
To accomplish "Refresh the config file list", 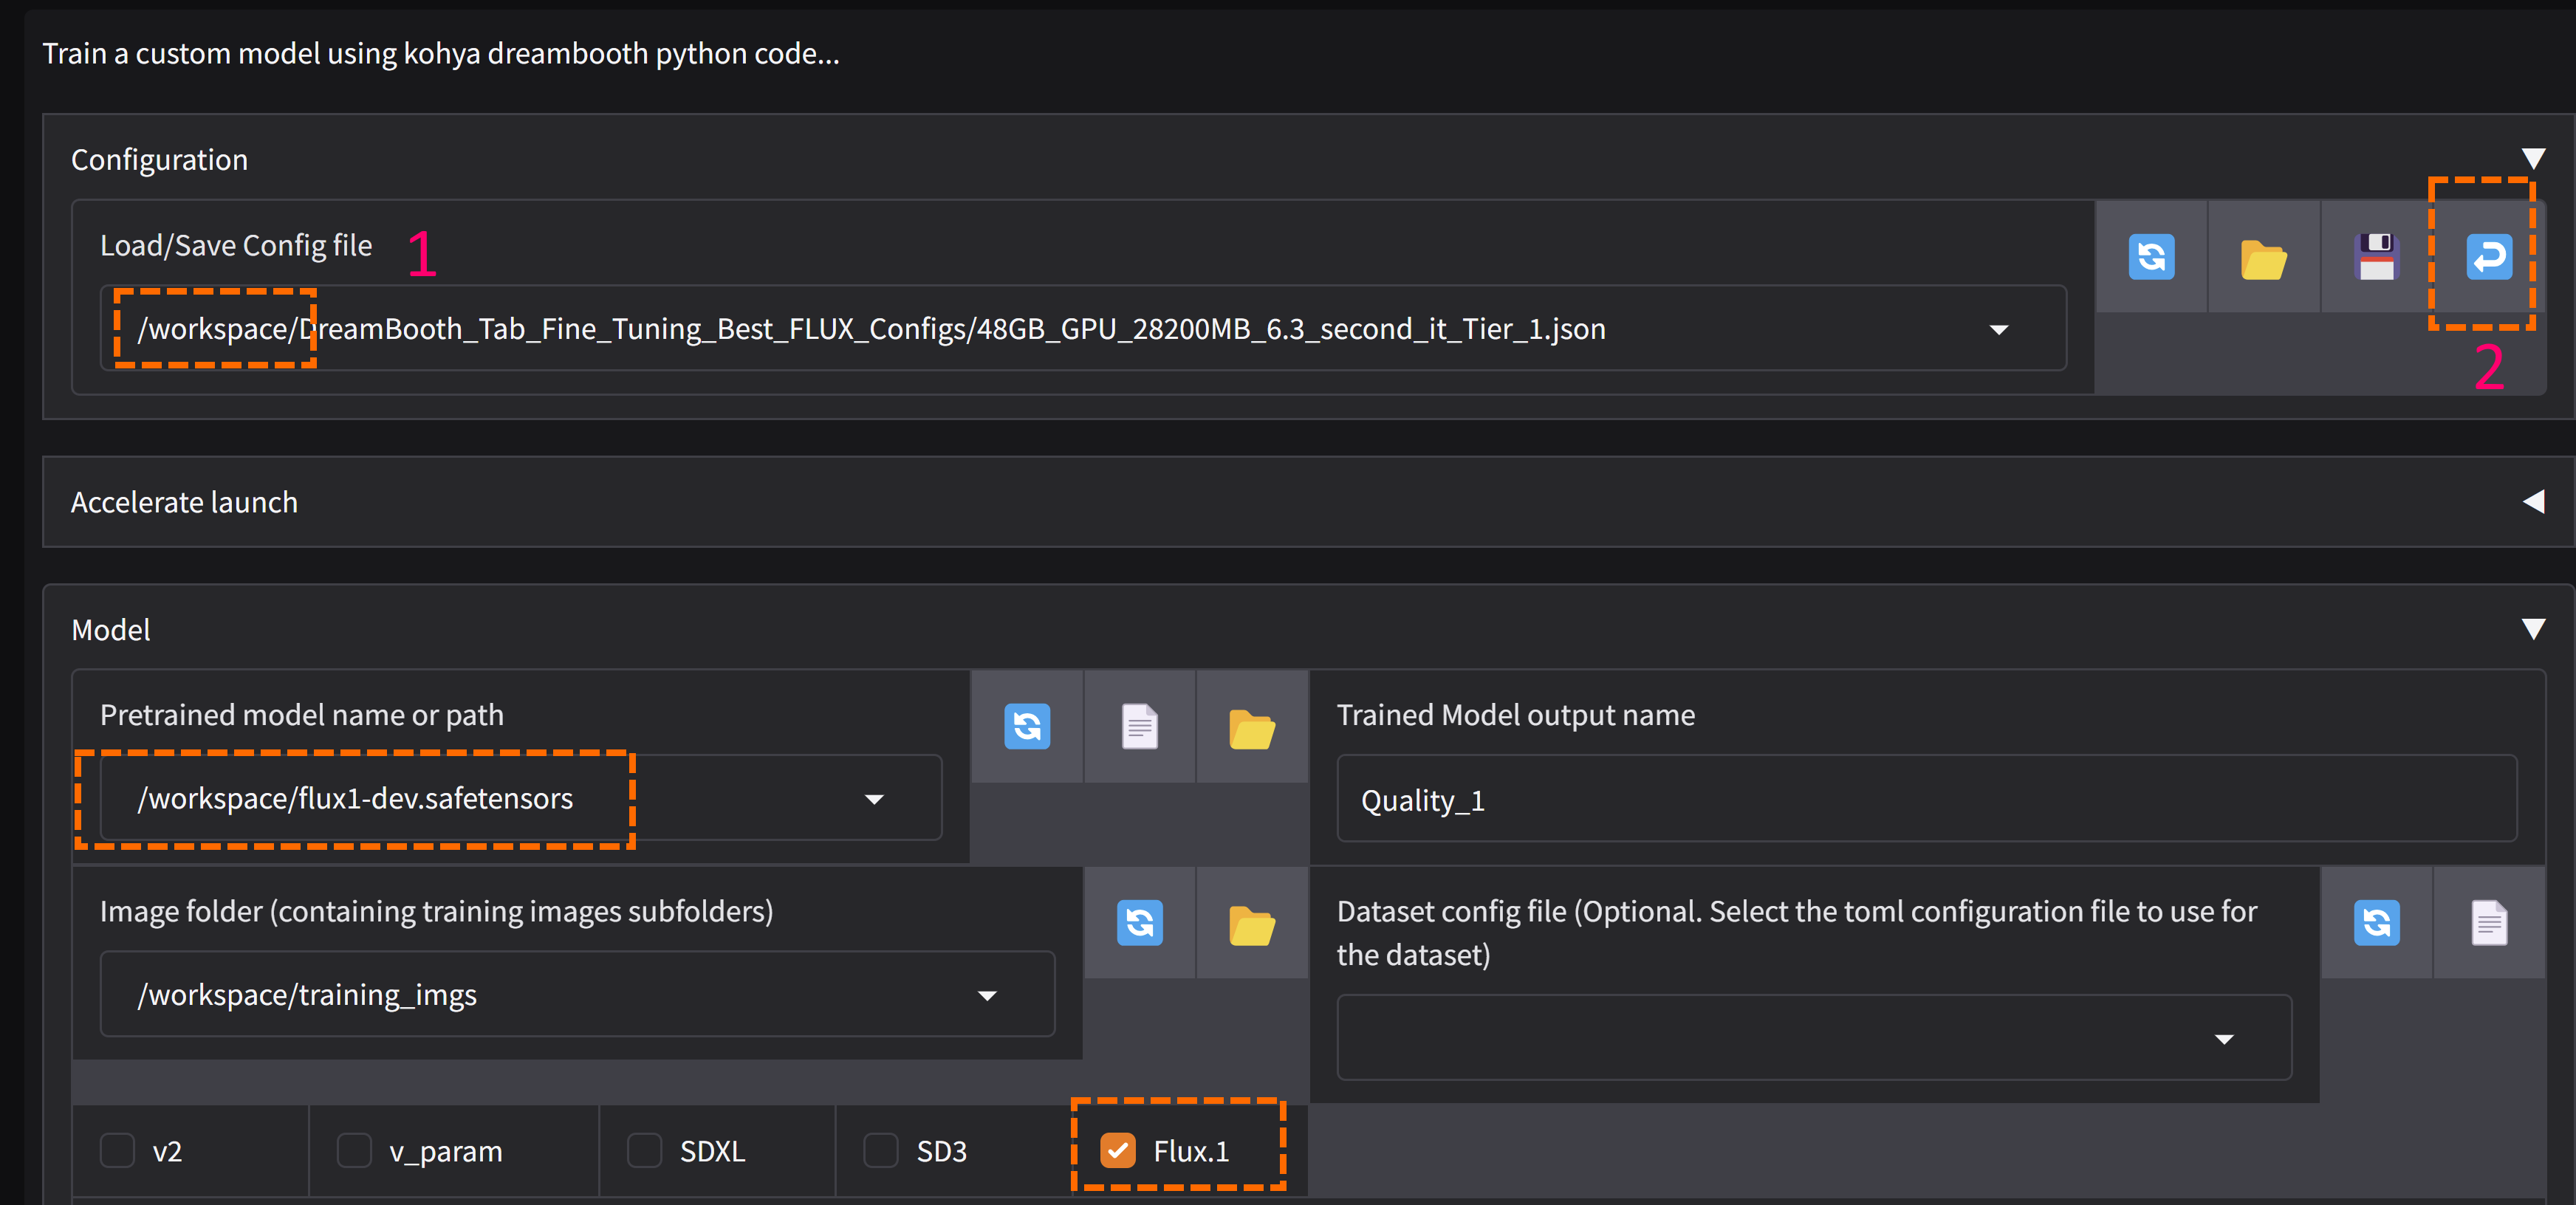I will tap(2152, 257).
